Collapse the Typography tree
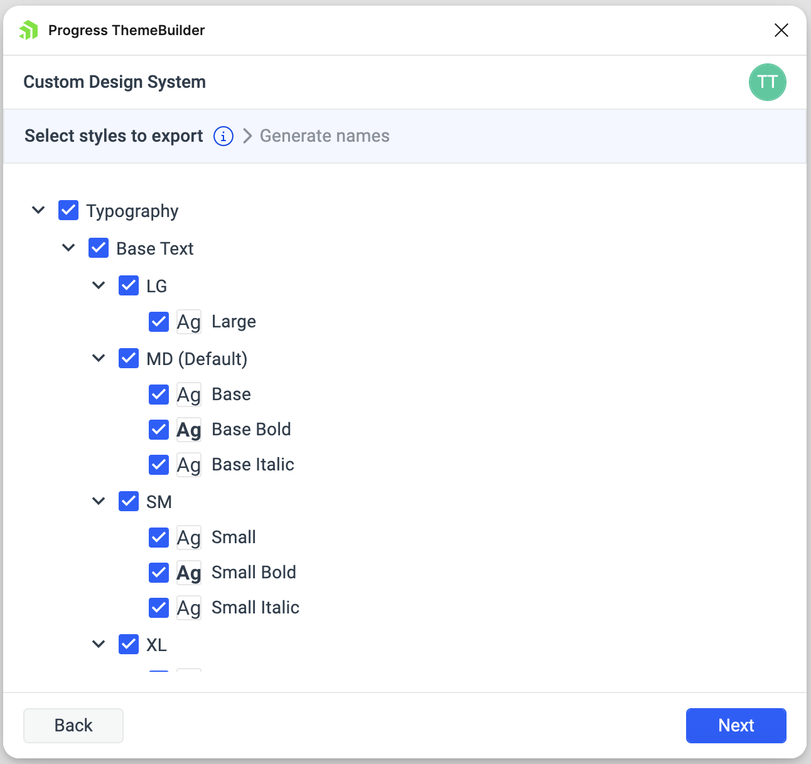This screenshot has height=764, width=811. click(x=38, y=210)
